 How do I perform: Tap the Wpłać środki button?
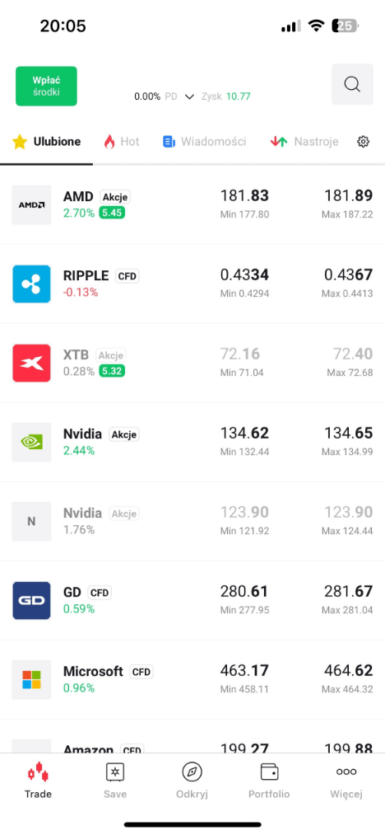(46, 87)
